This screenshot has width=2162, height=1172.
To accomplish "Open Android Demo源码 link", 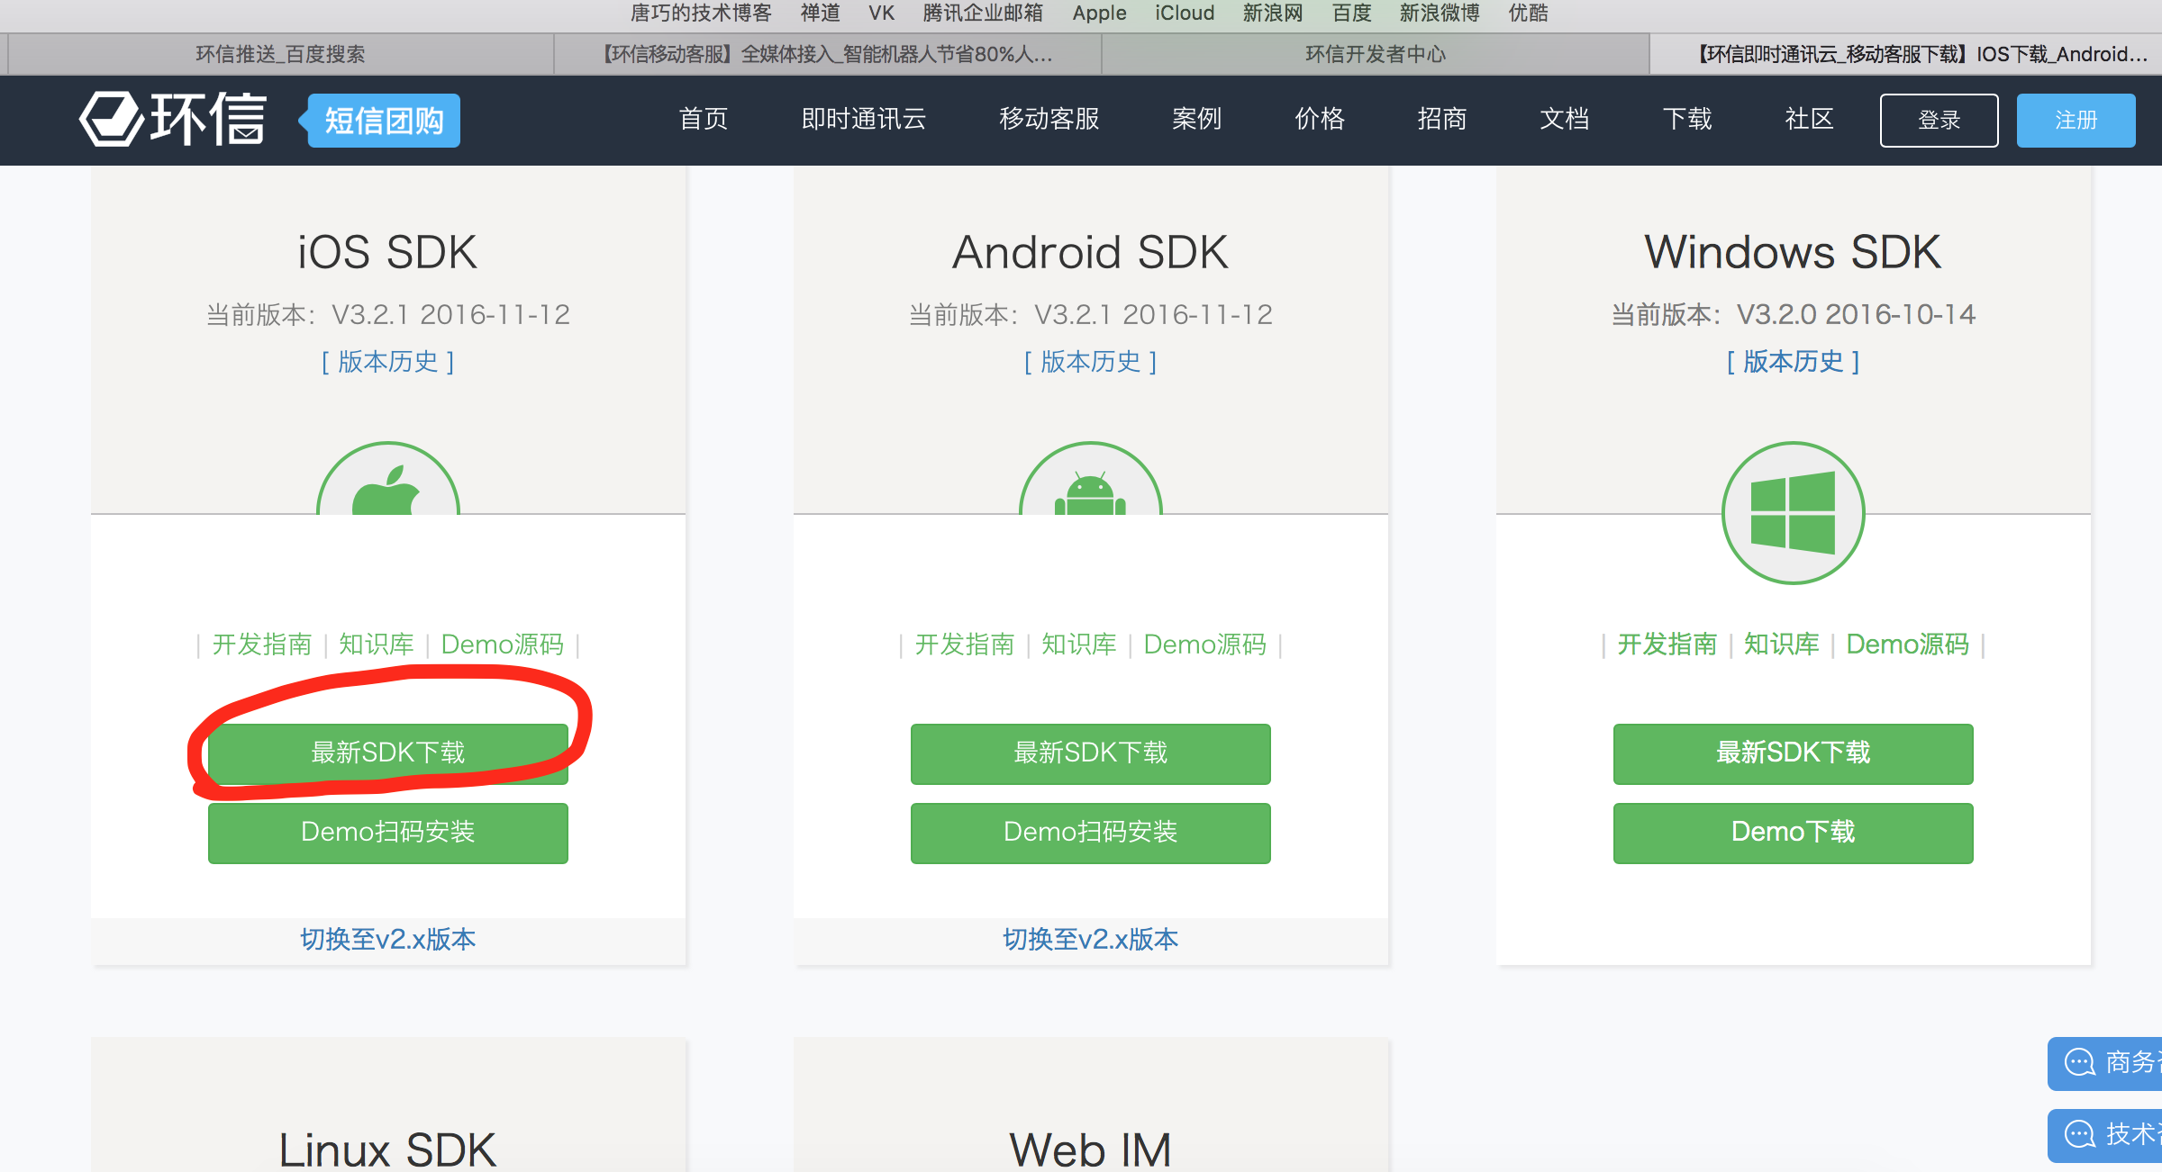I will click(x=1204, y=645).
